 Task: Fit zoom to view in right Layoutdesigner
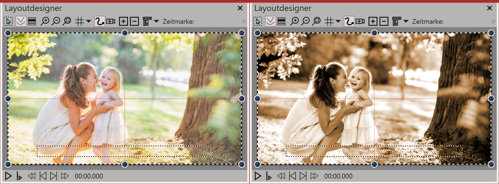pyautogui.click(x=316, y=21)
